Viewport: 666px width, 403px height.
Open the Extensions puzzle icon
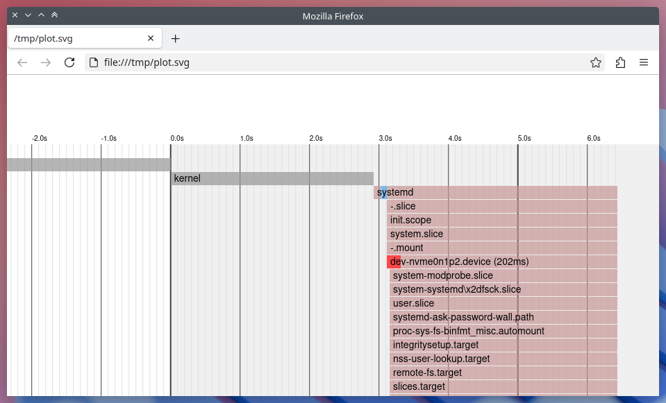tap(620, 62)
